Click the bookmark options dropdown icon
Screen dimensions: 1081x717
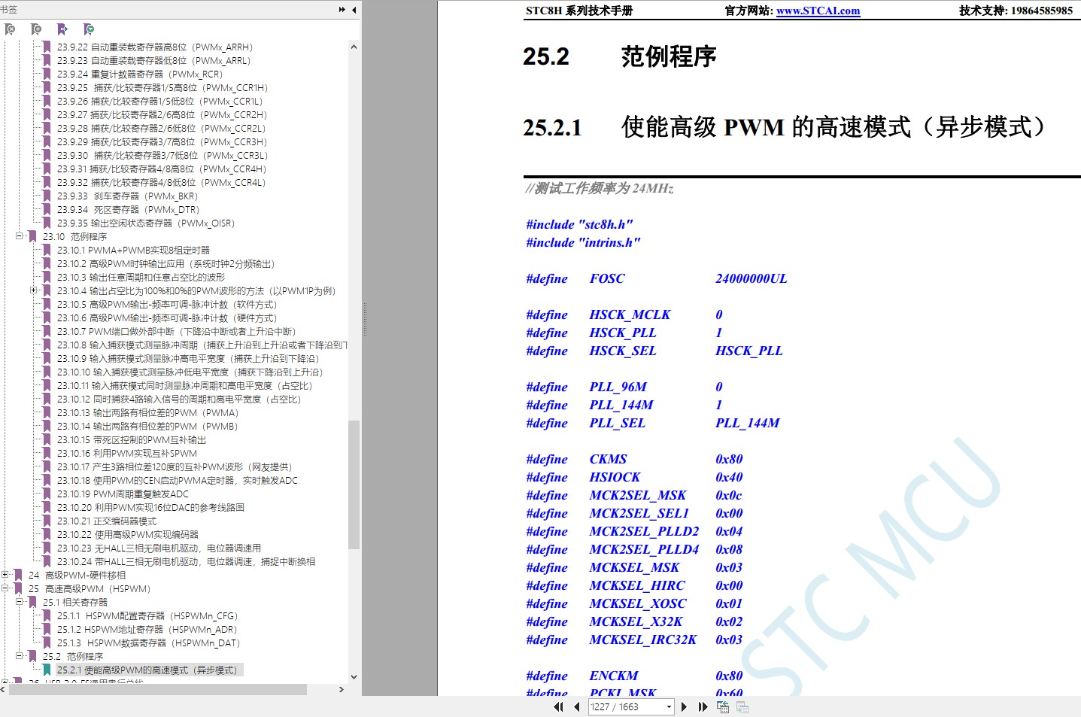(x=89, y=29)
